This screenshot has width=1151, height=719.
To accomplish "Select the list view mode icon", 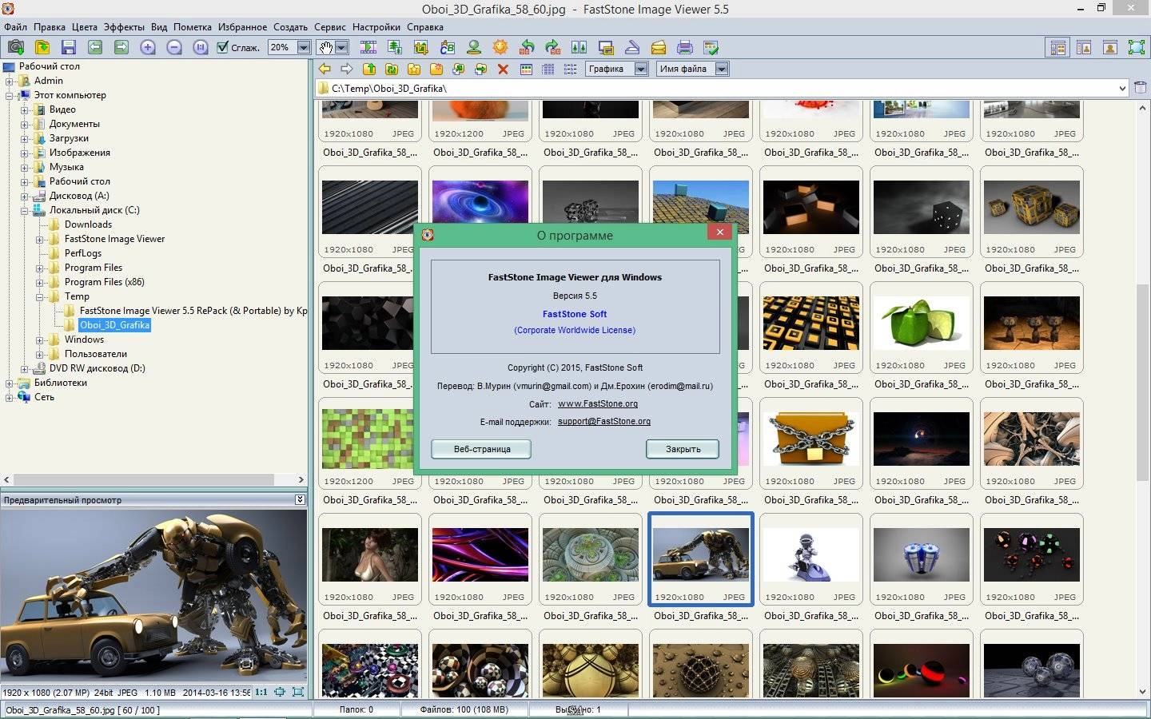I will 570,69.
